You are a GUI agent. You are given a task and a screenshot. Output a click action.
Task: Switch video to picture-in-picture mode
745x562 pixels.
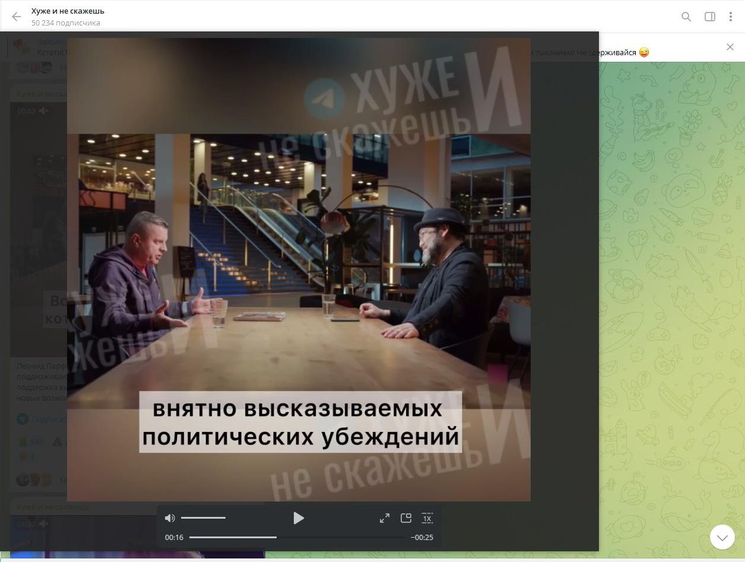(406, 518)
